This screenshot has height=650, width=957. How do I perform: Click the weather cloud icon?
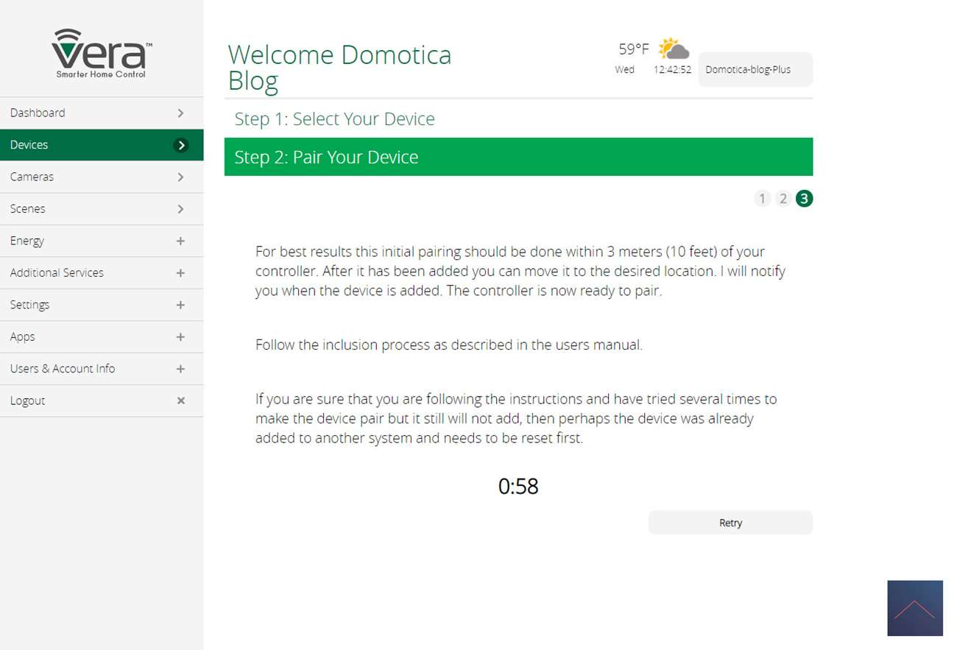(674, 49)
